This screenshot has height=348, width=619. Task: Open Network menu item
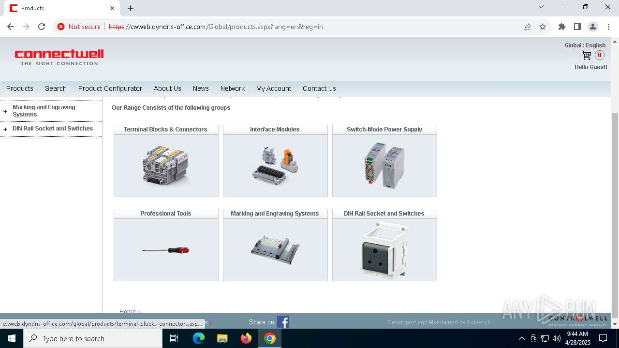[233, 88]
